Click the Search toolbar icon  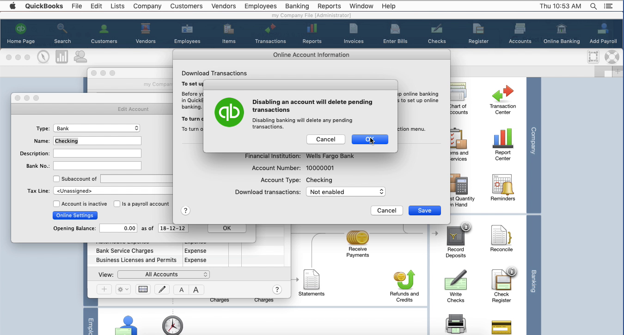pyautogui.click(x=62, y=34)
